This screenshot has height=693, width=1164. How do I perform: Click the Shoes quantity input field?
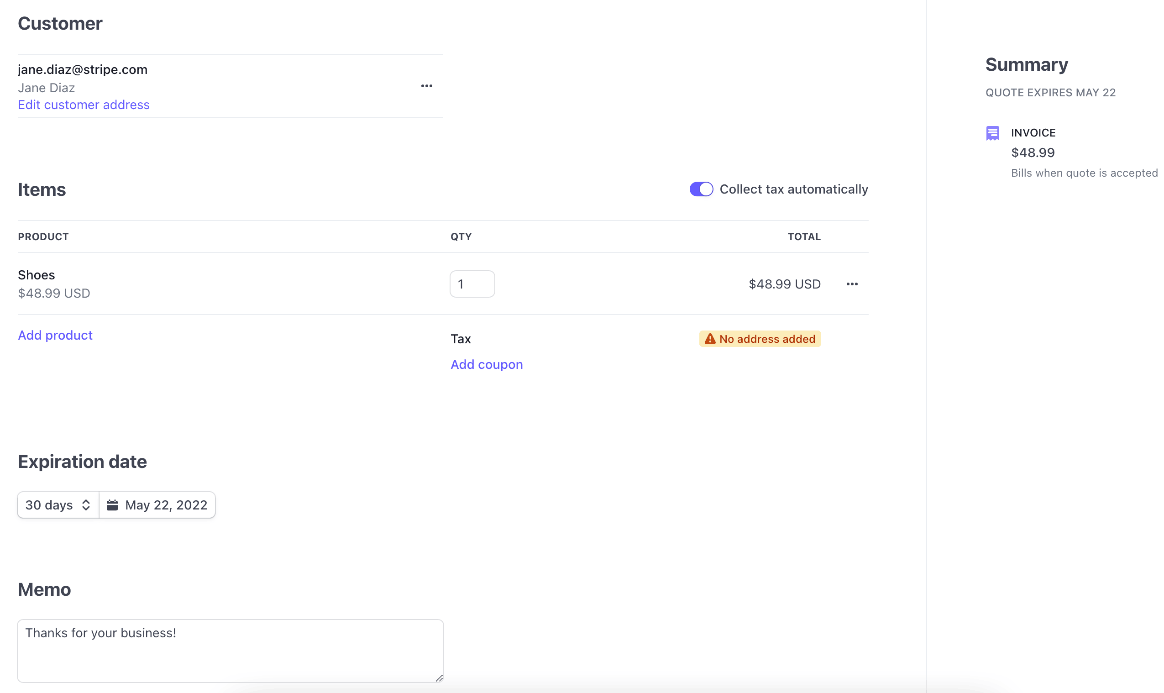(x=471, y=283)
